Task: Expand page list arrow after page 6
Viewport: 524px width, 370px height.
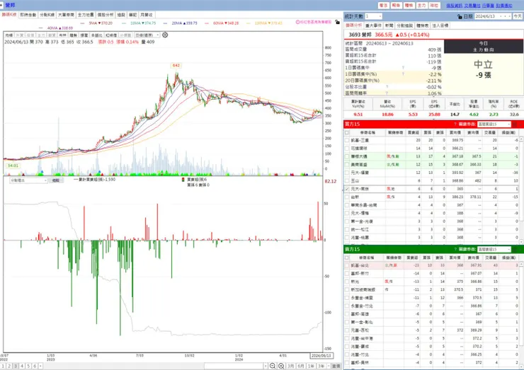Action: (x=40, y=366)
